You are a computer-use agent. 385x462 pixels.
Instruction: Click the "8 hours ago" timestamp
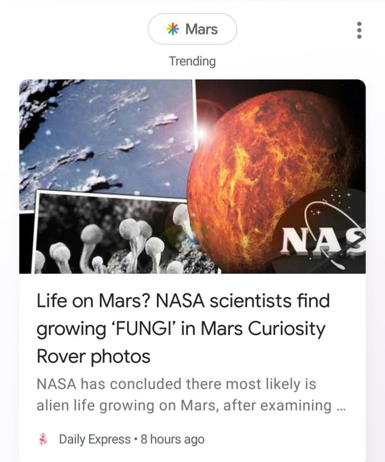pyautogui.click(x=172, y=439)
